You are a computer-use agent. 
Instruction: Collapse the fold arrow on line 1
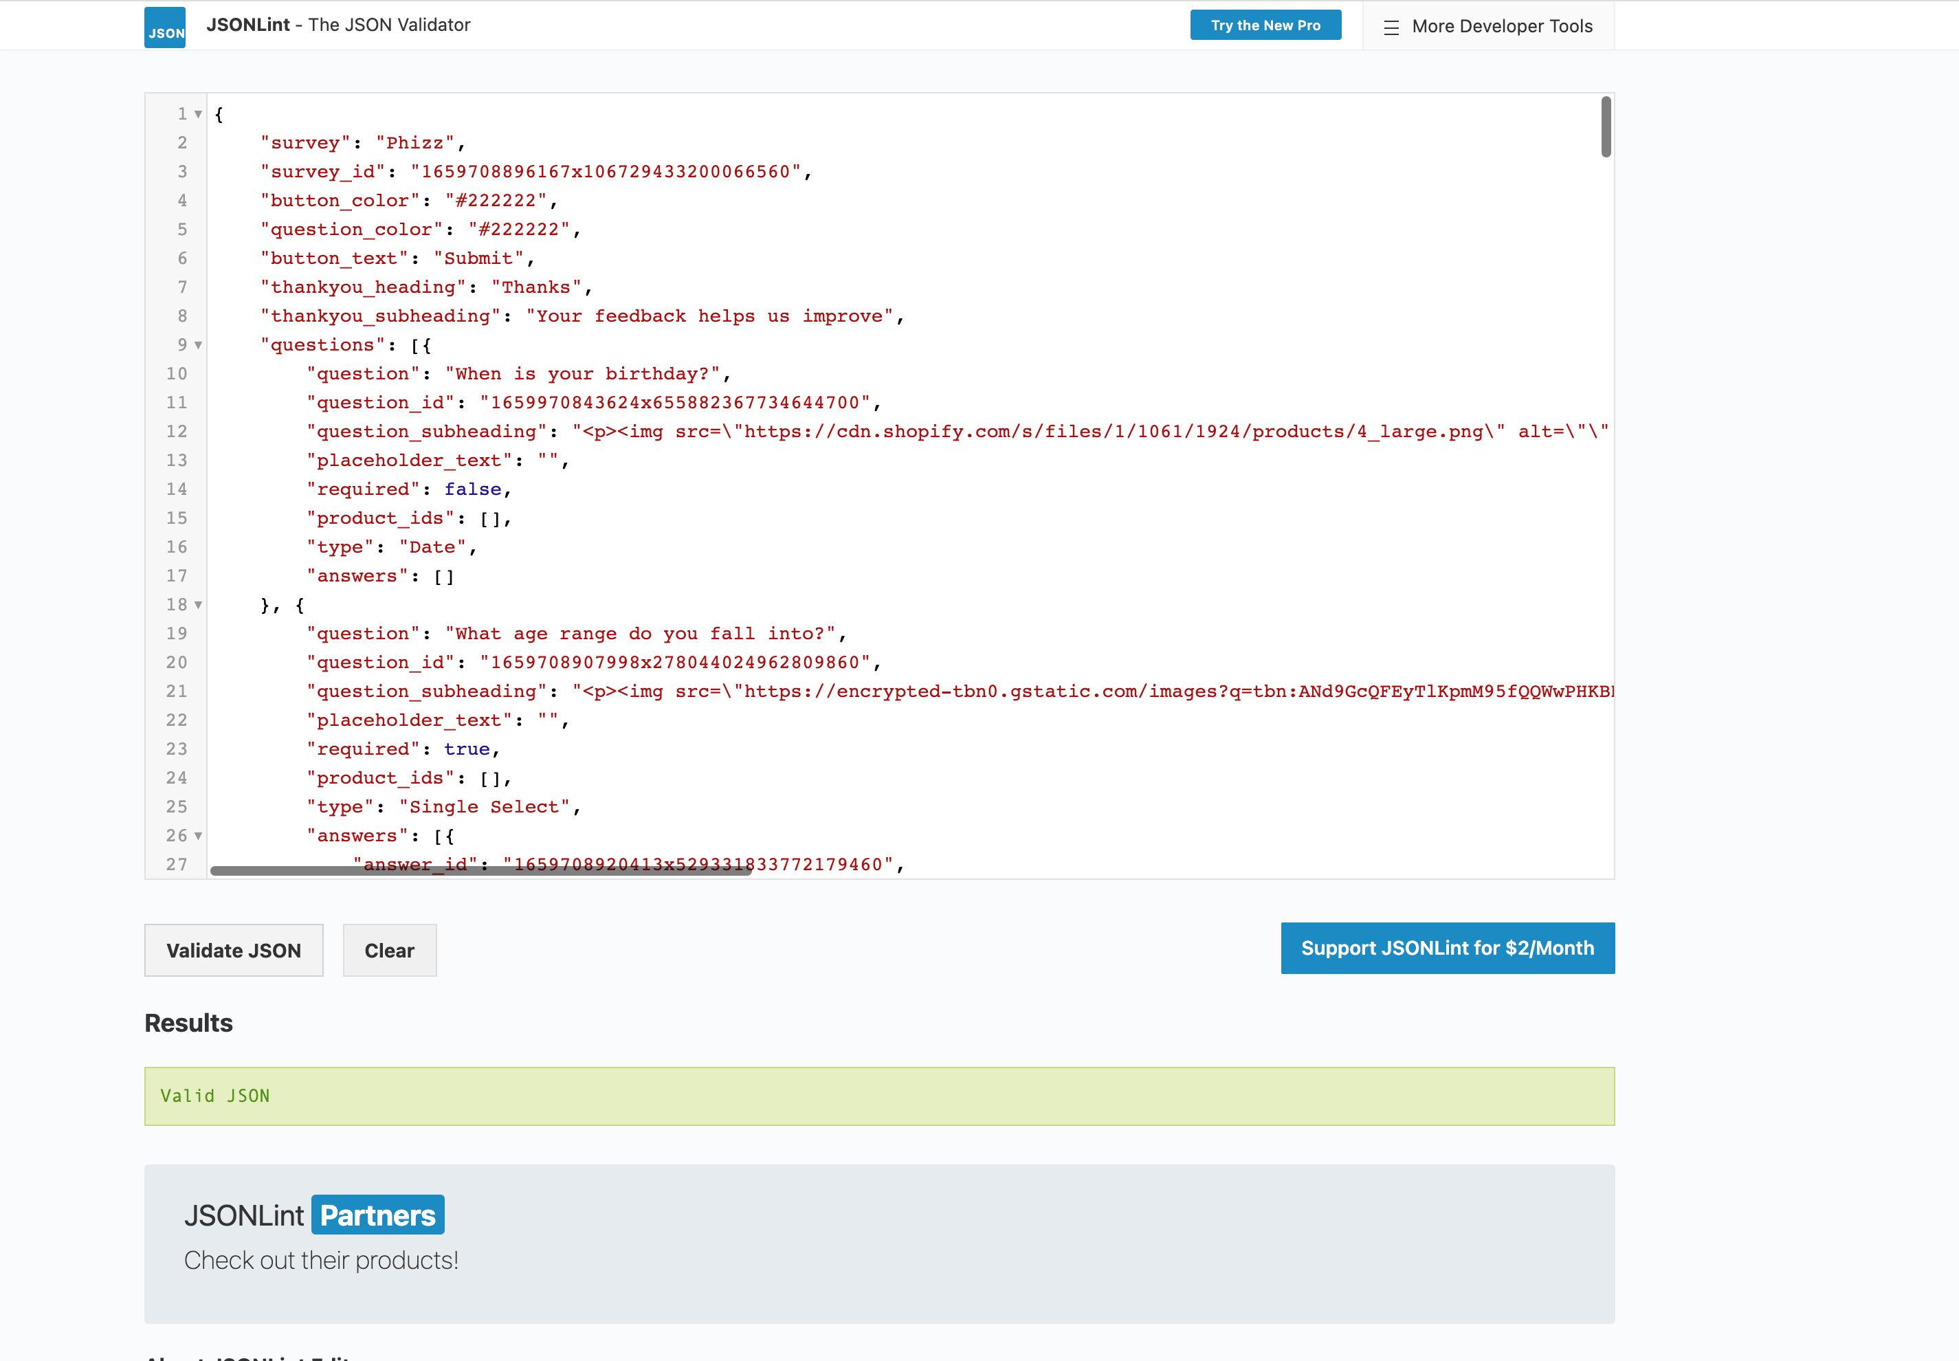click(198, 114)
